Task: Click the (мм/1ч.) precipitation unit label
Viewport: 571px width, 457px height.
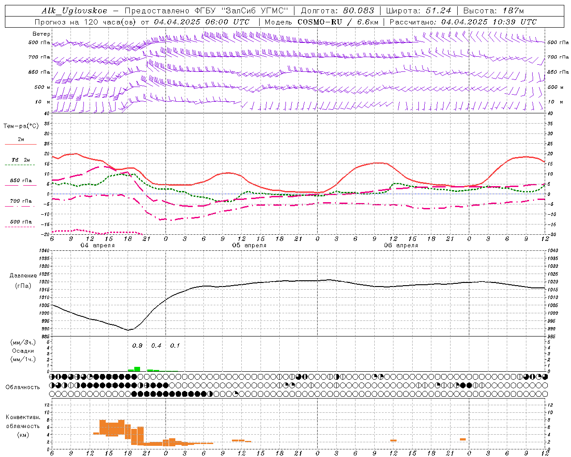Action: coord(23,359)
